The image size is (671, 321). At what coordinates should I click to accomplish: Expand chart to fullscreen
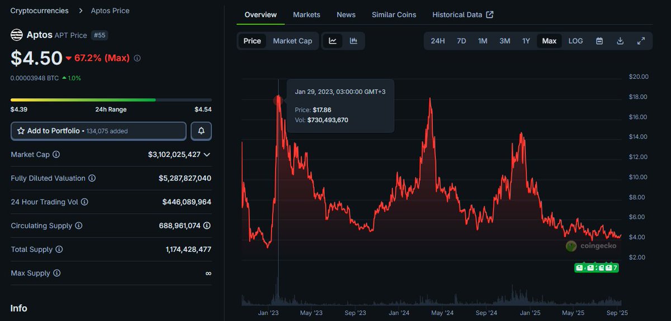click(x=641, y=41)
